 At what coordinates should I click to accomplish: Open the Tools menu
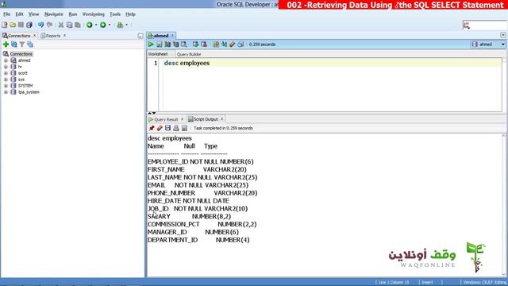point(115,14)
